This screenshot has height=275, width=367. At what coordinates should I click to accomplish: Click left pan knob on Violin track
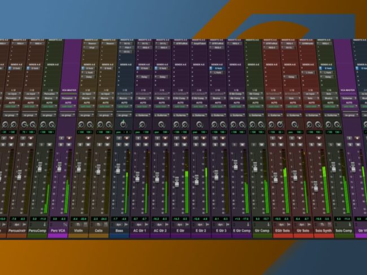[81, 125]
